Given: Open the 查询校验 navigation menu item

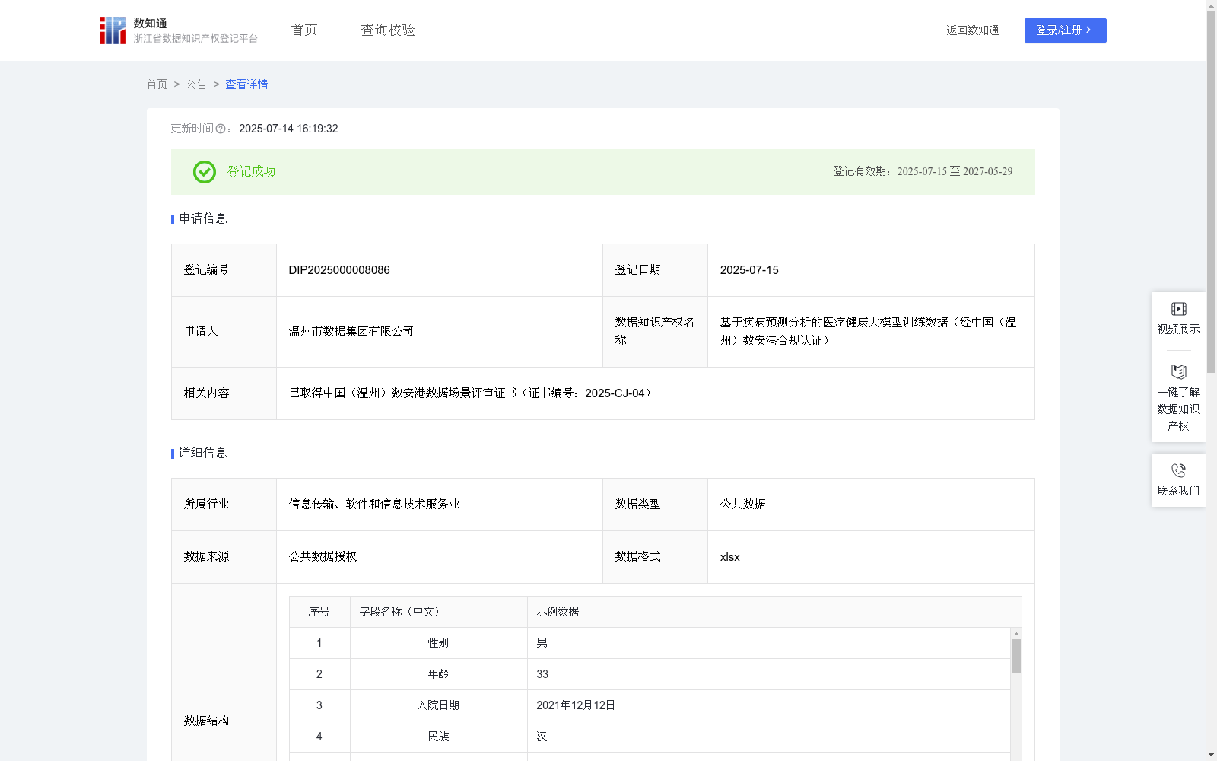Looking at the screenshot, I should coord(388,30).
